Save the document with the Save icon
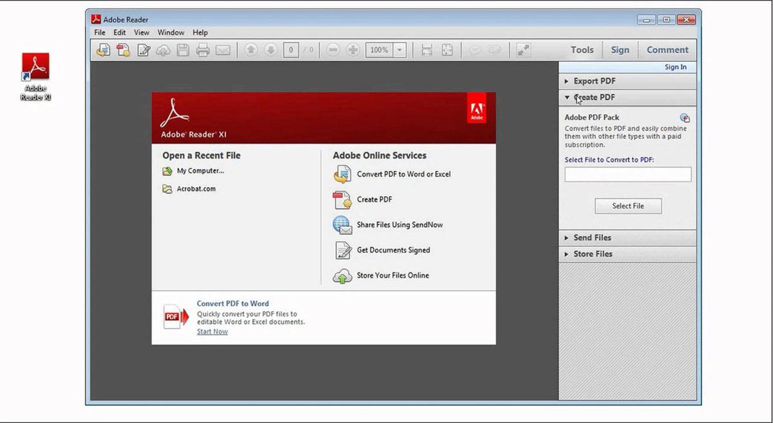The height and width of the screenshot is (423, 773). click(182, 50)
